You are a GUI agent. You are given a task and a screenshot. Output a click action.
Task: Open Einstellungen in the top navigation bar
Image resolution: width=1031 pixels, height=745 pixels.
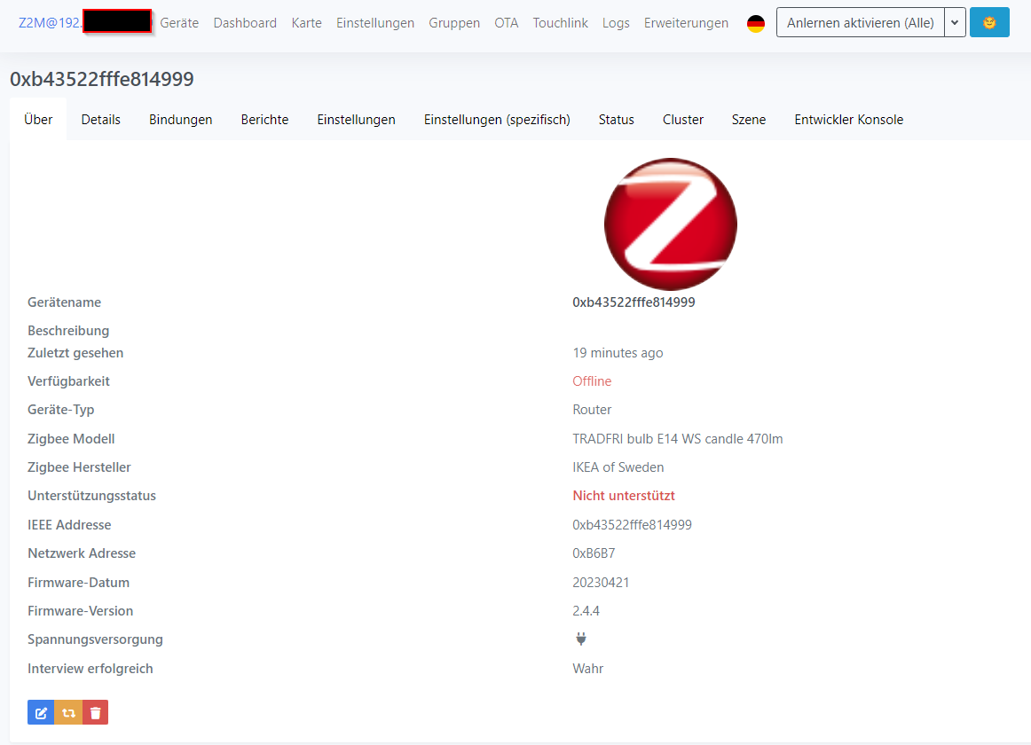coord(375,23)
